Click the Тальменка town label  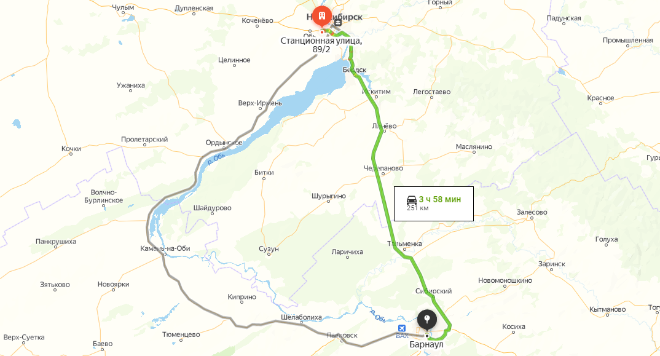point(404,243)
